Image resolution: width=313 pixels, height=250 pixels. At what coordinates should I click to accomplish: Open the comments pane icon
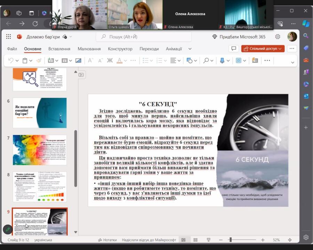point(234,49)
